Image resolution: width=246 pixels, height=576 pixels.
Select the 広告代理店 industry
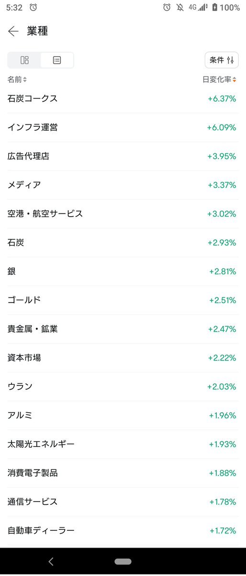click(x=123, y=156)
